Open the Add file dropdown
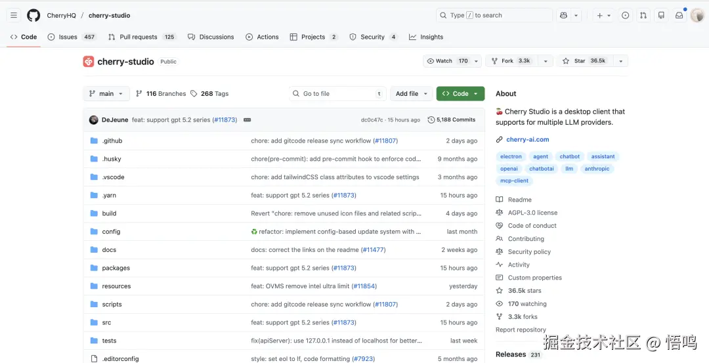The width and height of the screenshot is (709, 363). coord(412,94)
